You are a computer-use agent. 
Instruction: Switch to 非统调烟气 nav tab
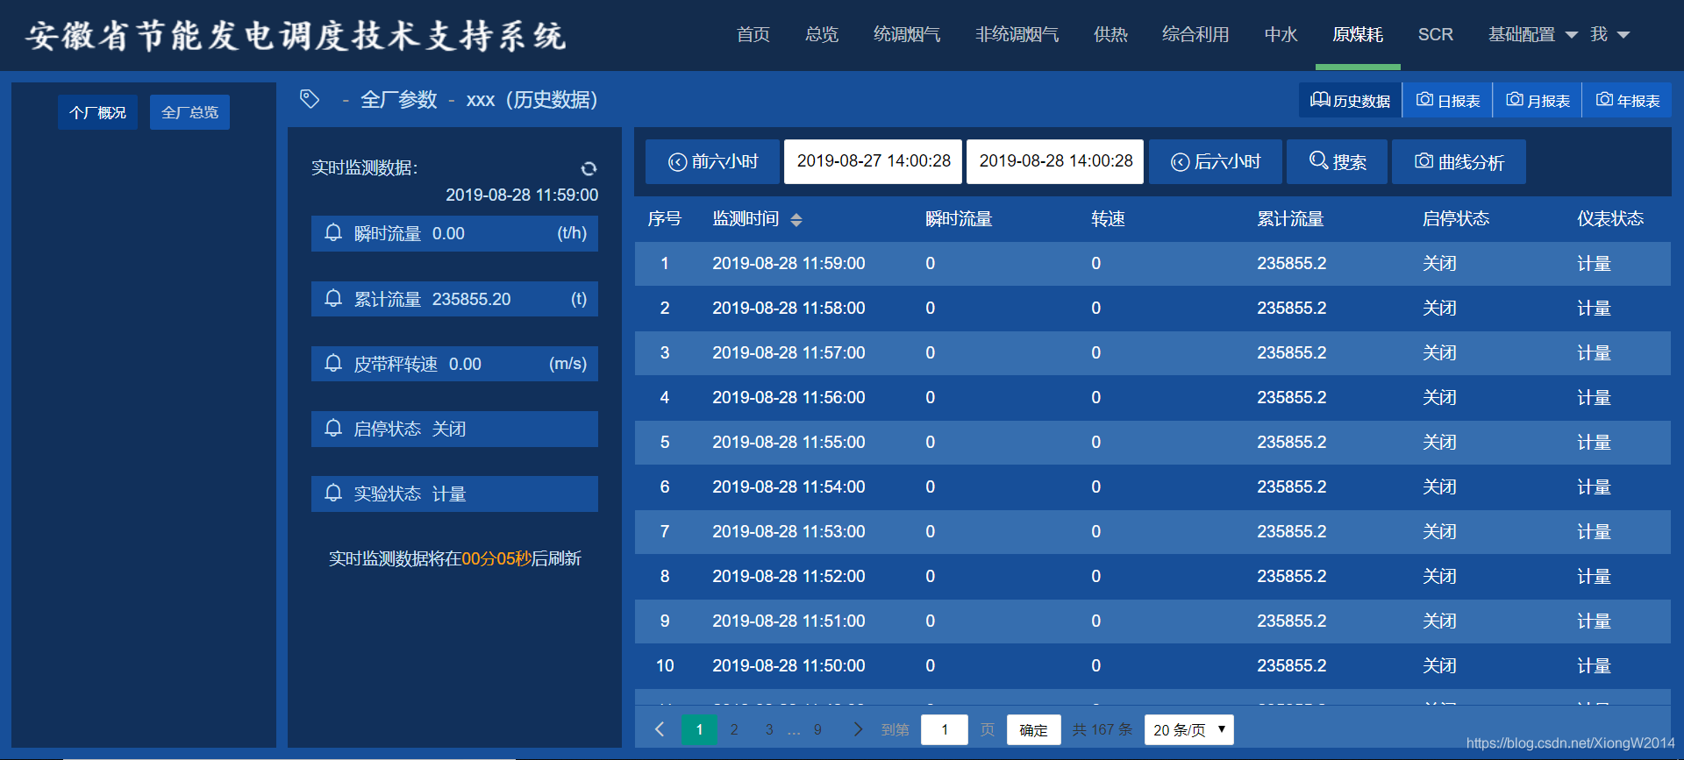click(x=1017, y=34)
